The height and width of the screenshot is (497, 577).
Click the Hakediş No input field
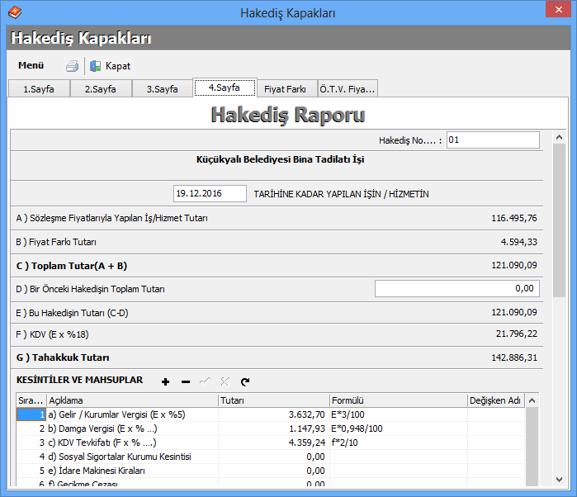click(492, 140)
